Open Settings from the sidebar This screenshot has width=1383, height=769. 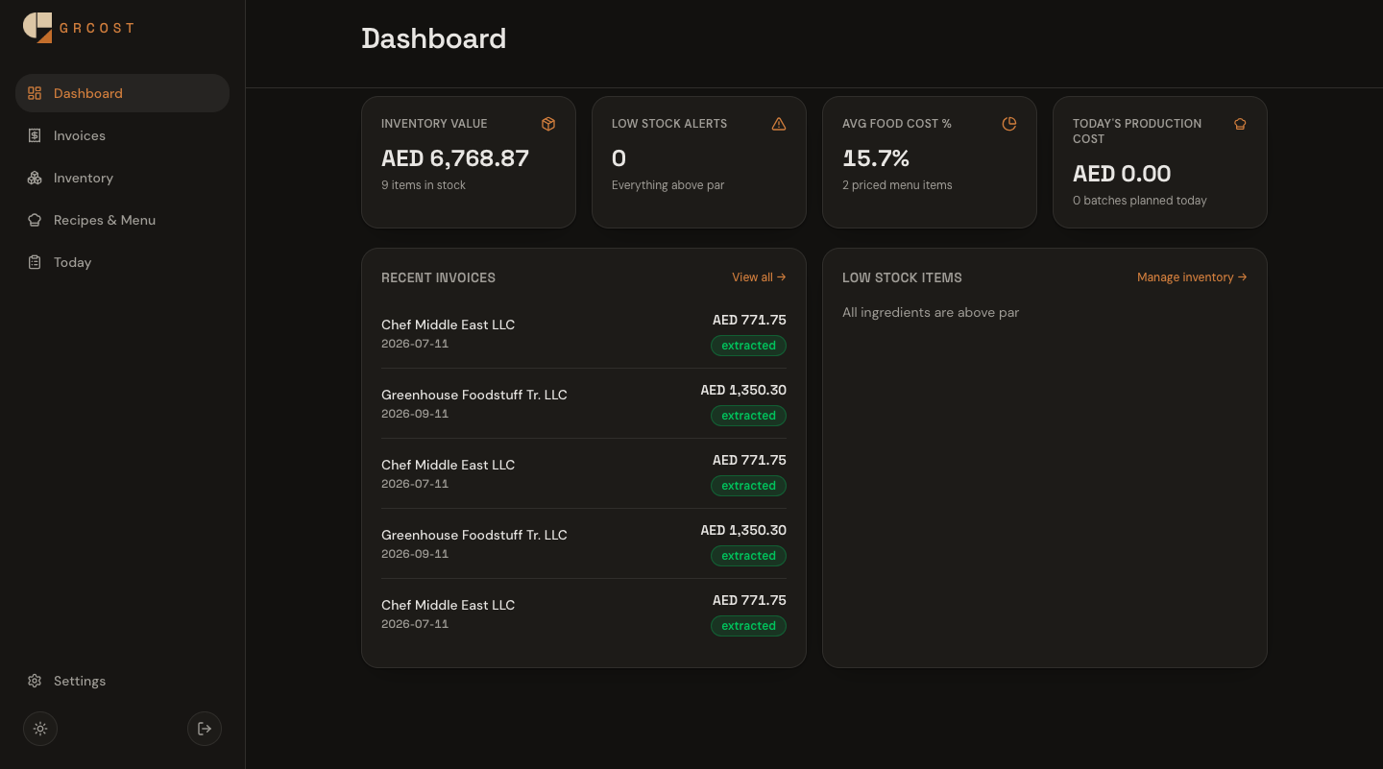tap(122, 681)
